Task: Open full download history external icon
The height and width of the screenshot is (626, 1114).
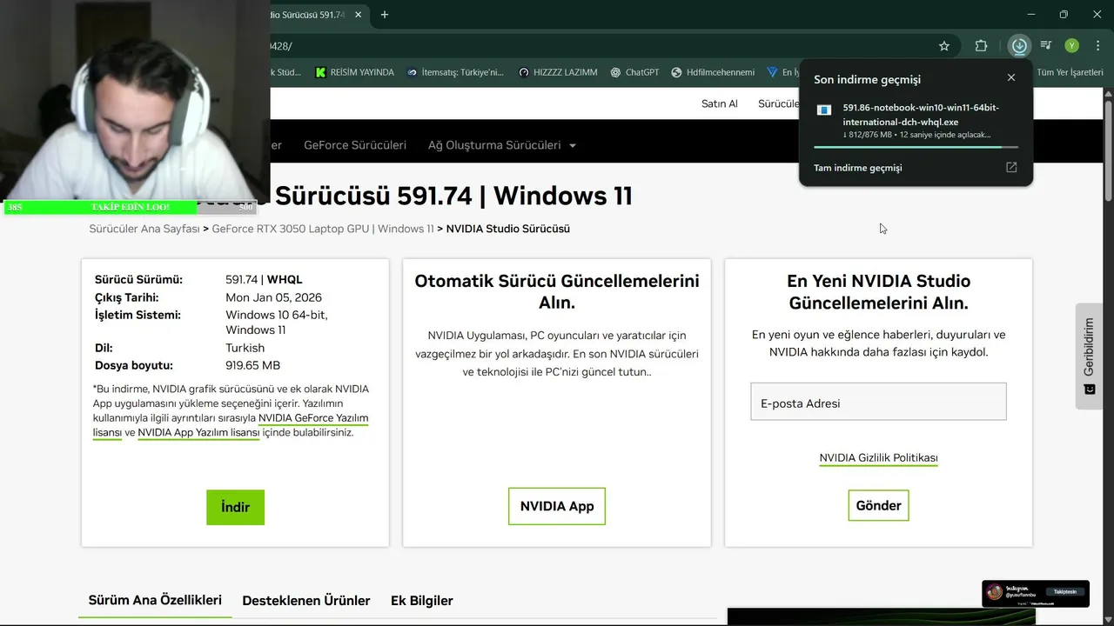Action: (1011, 167)
